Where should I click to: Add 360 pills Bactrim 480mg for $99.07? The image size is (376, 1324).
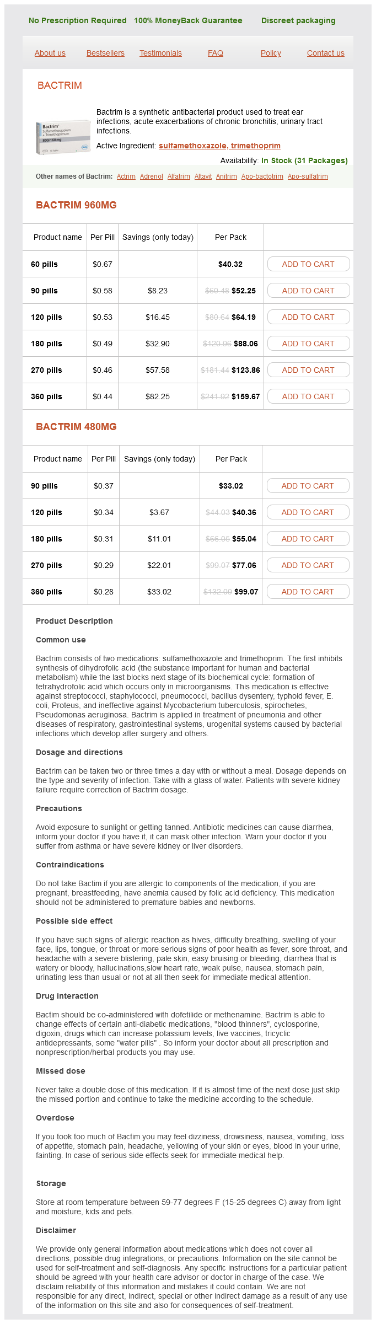coord(308,592)
